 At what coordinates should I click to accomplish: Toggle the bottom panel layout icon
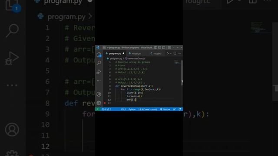(160, 48)
